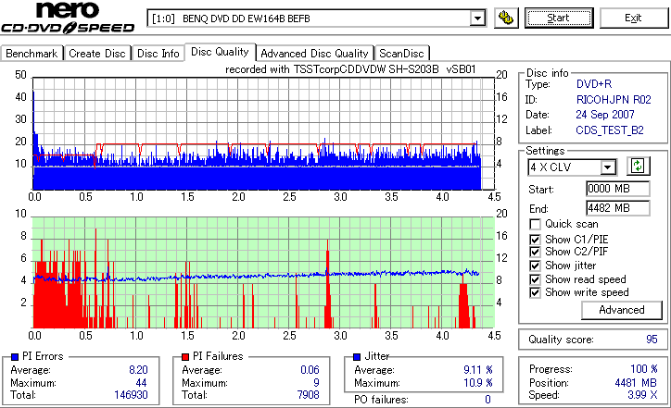Screen dimensions: 671x408
Task: Click the blue Jitter legend square
Action: pos(357,357)
